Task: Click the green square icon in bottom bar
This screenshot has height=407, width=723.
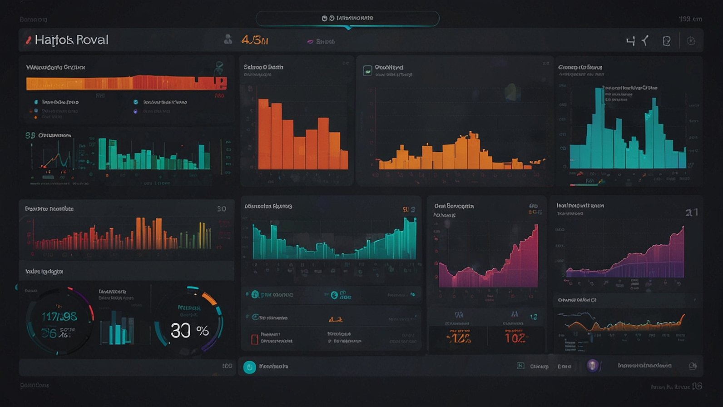Action: coord(520,366)
